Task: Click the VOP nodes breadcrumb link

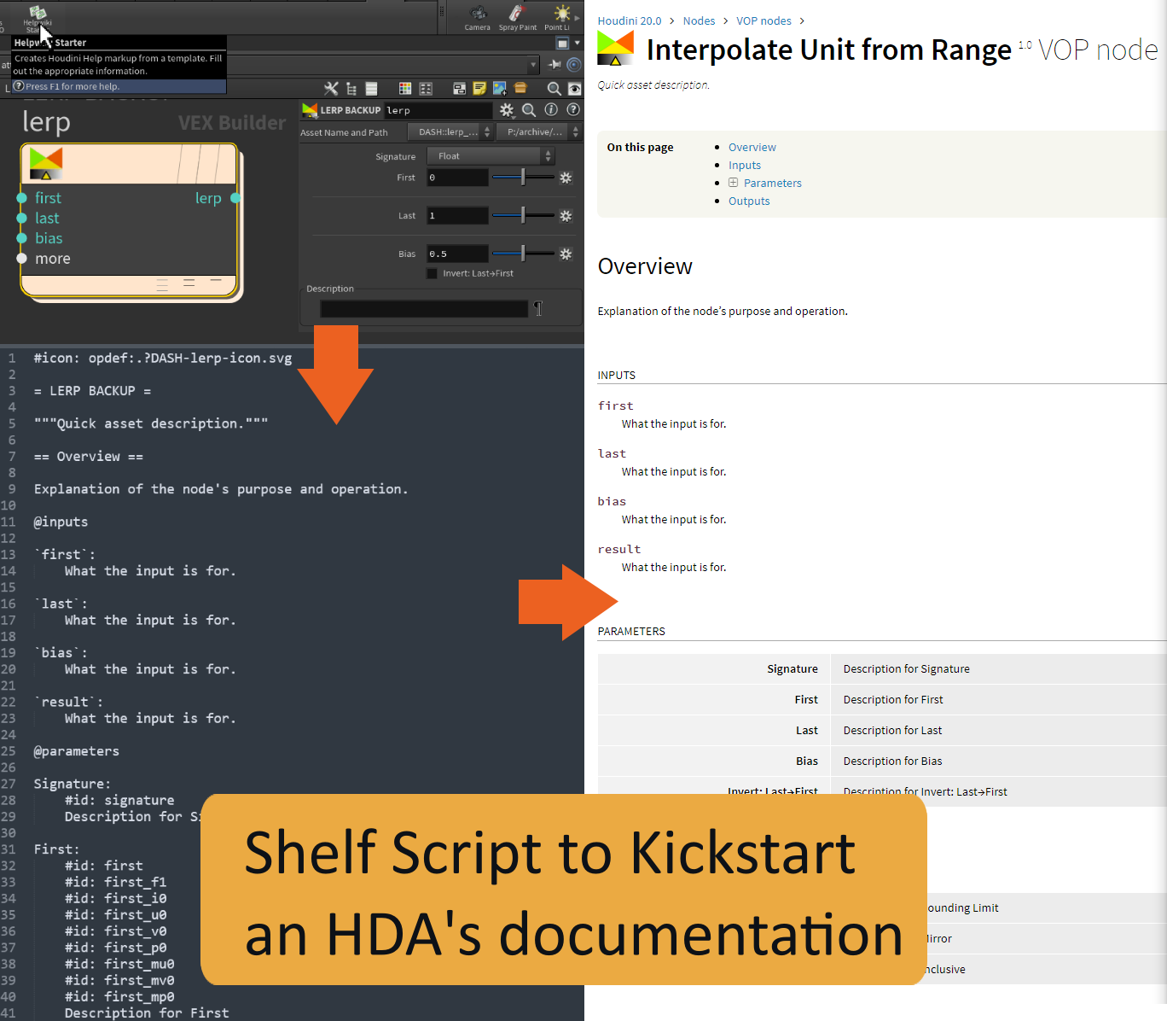Action: click(x=763, y=20)
